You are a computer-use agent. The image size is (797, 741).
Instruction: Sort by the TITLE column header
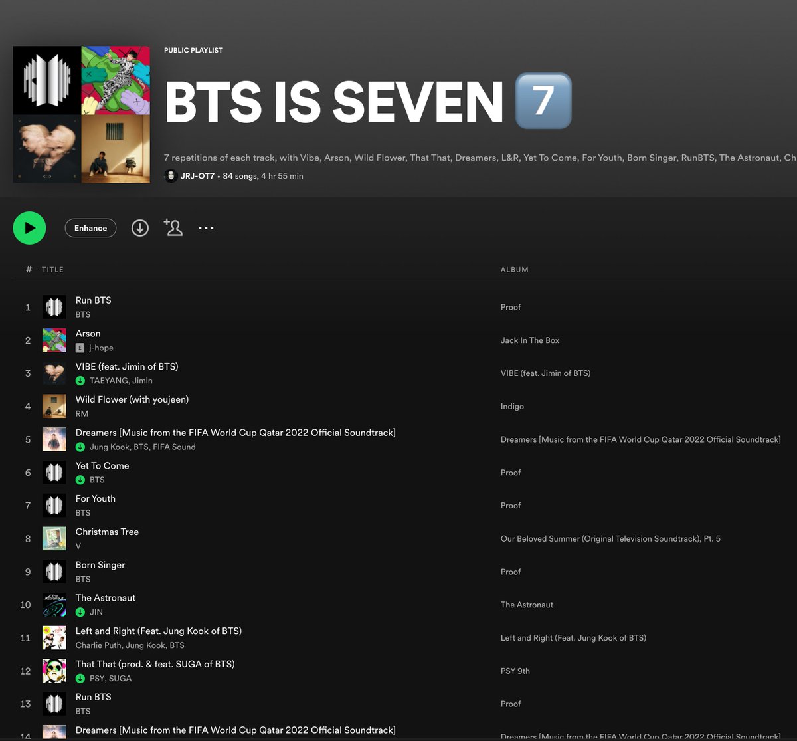(52, 270)
